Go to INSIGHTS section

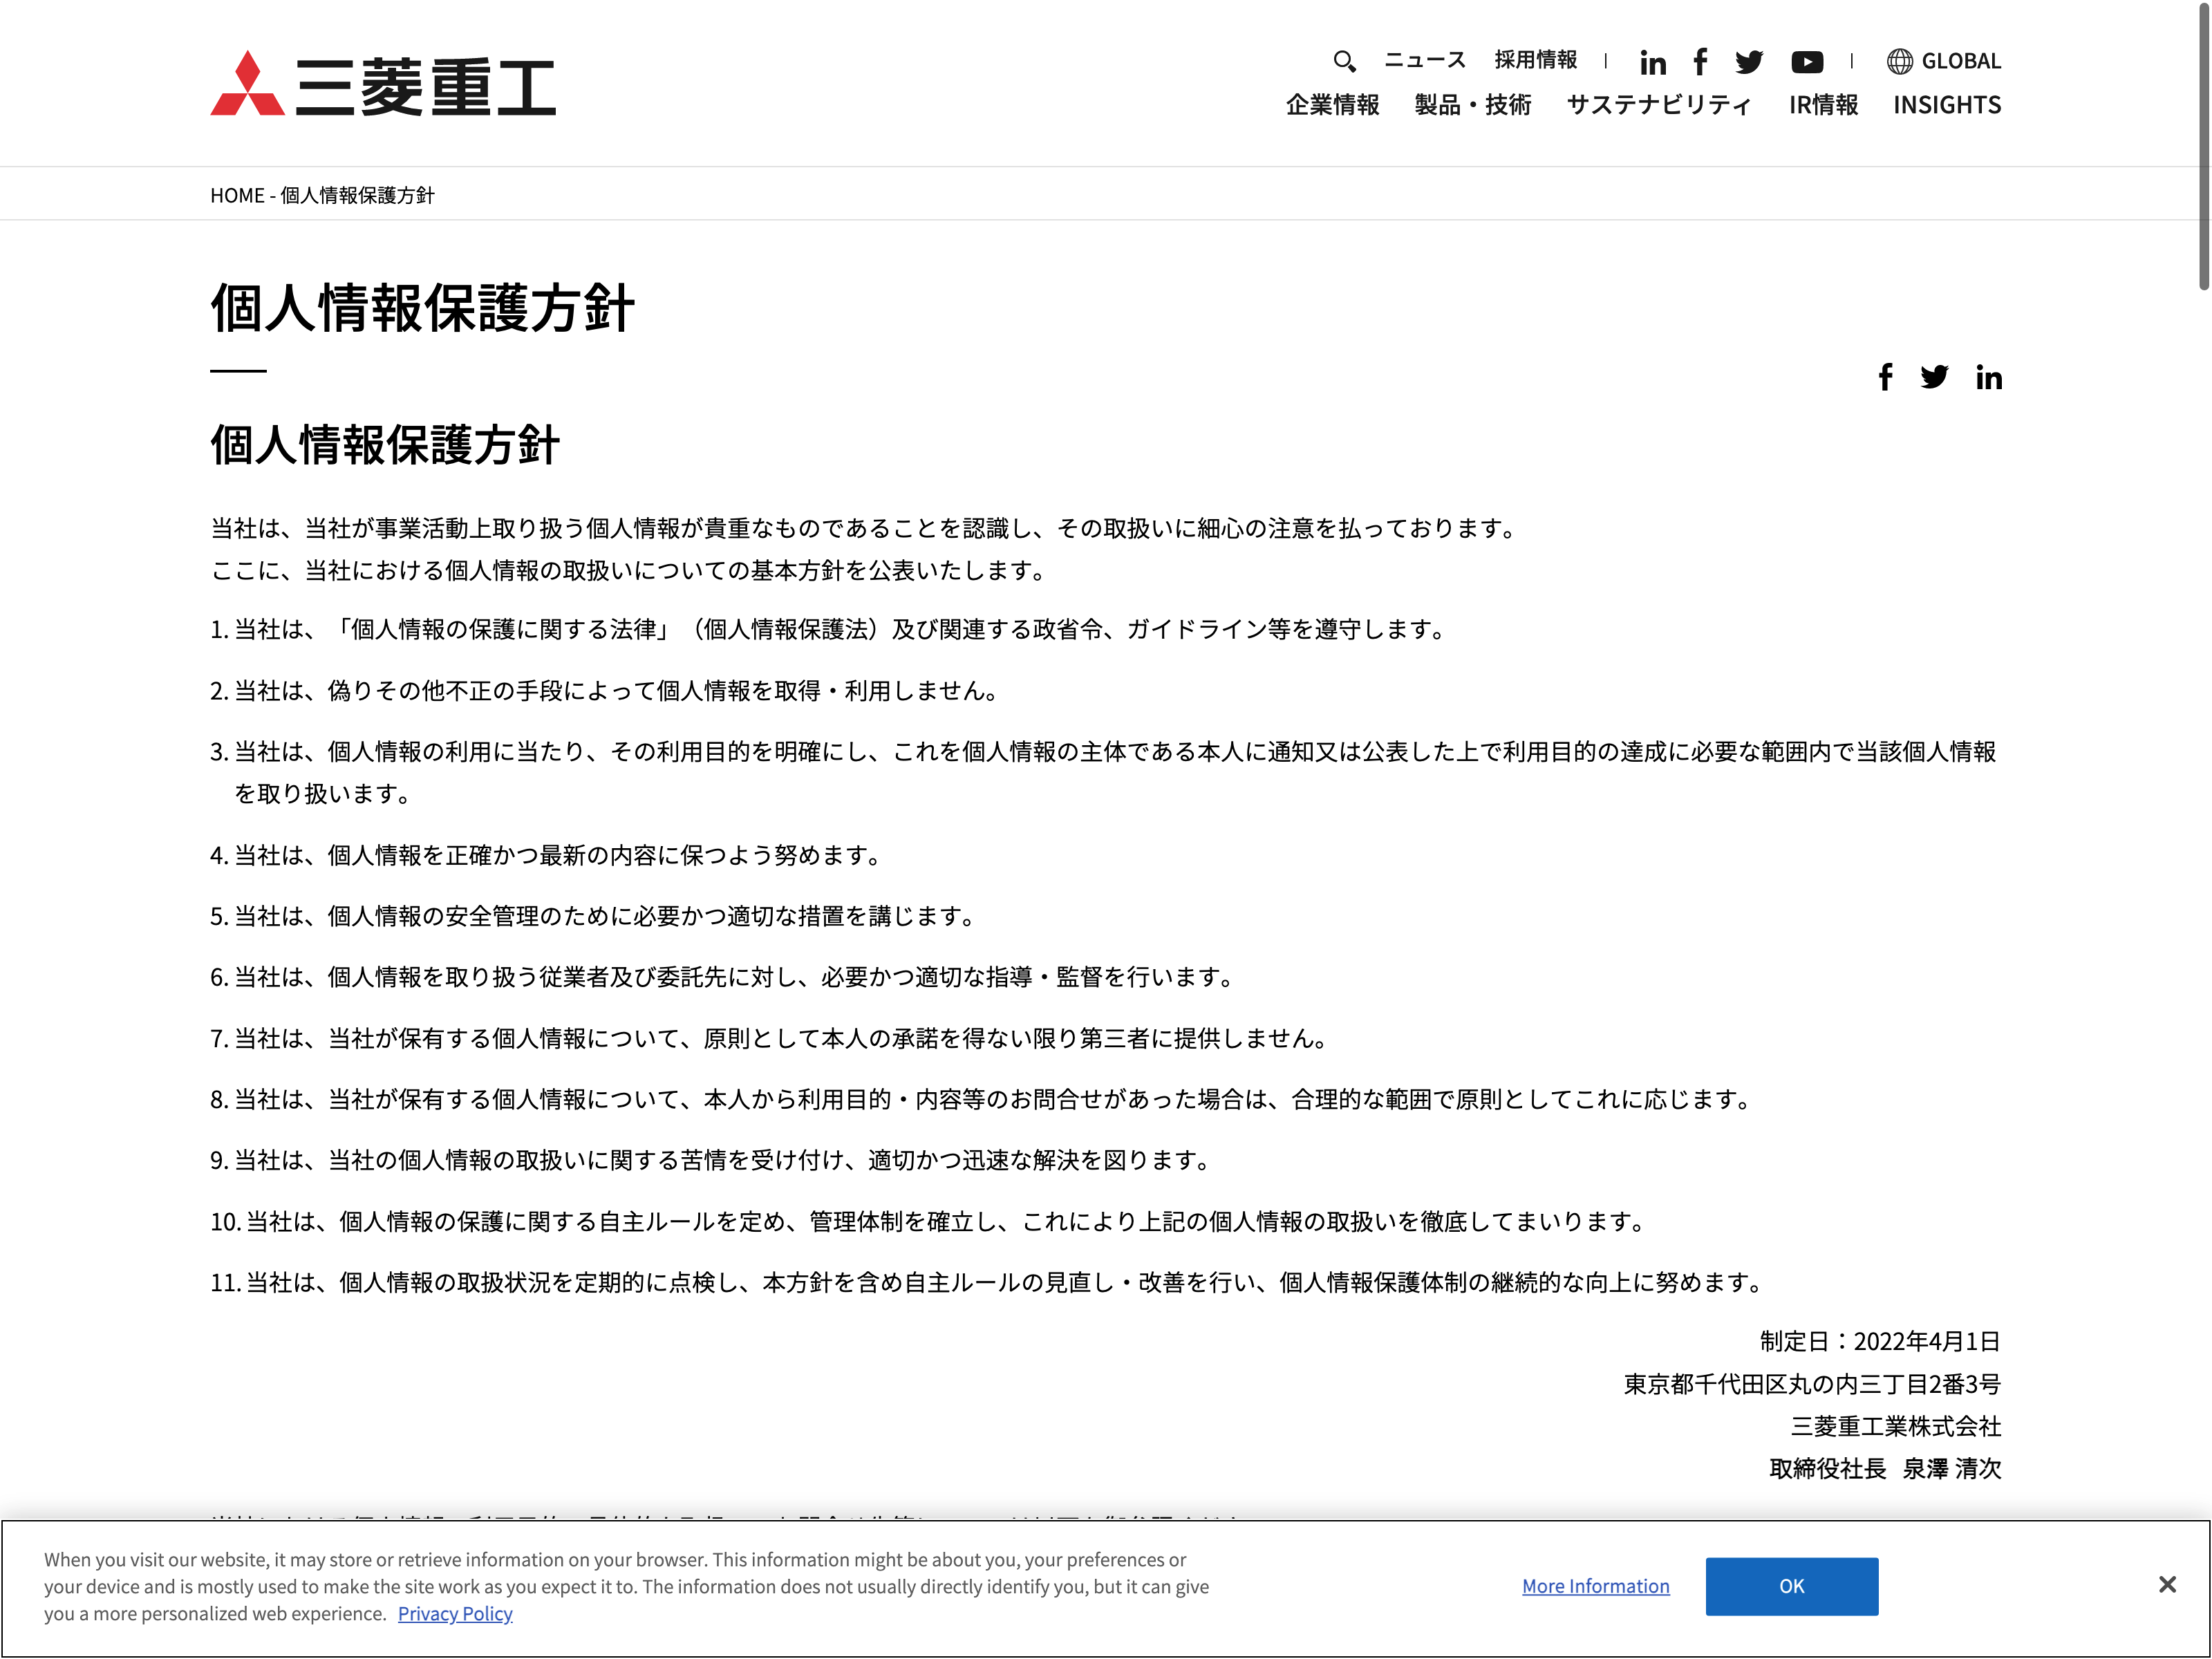1946,105
